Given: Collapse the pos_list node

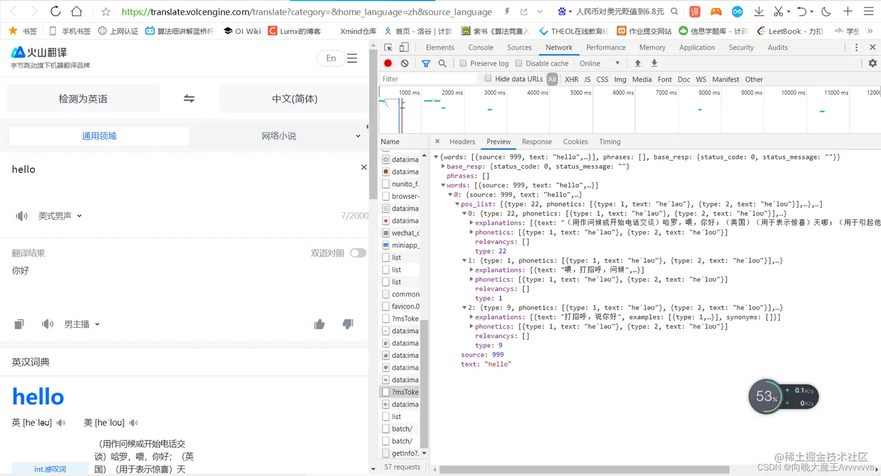Looking at the screenshot, I should [457, 204].
